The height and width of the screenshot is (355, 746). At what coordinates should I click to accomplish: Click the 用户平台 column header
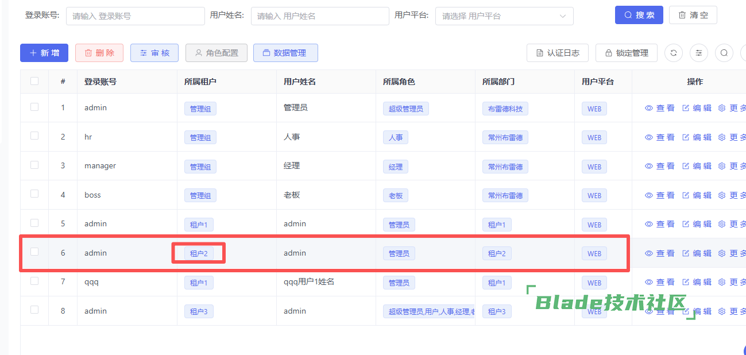click(x=598, y=82)
